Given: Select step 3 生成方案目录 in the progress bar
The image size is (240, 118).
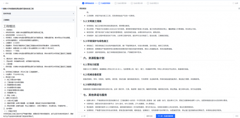Looking at the screenshot, I should click(120, 3).
